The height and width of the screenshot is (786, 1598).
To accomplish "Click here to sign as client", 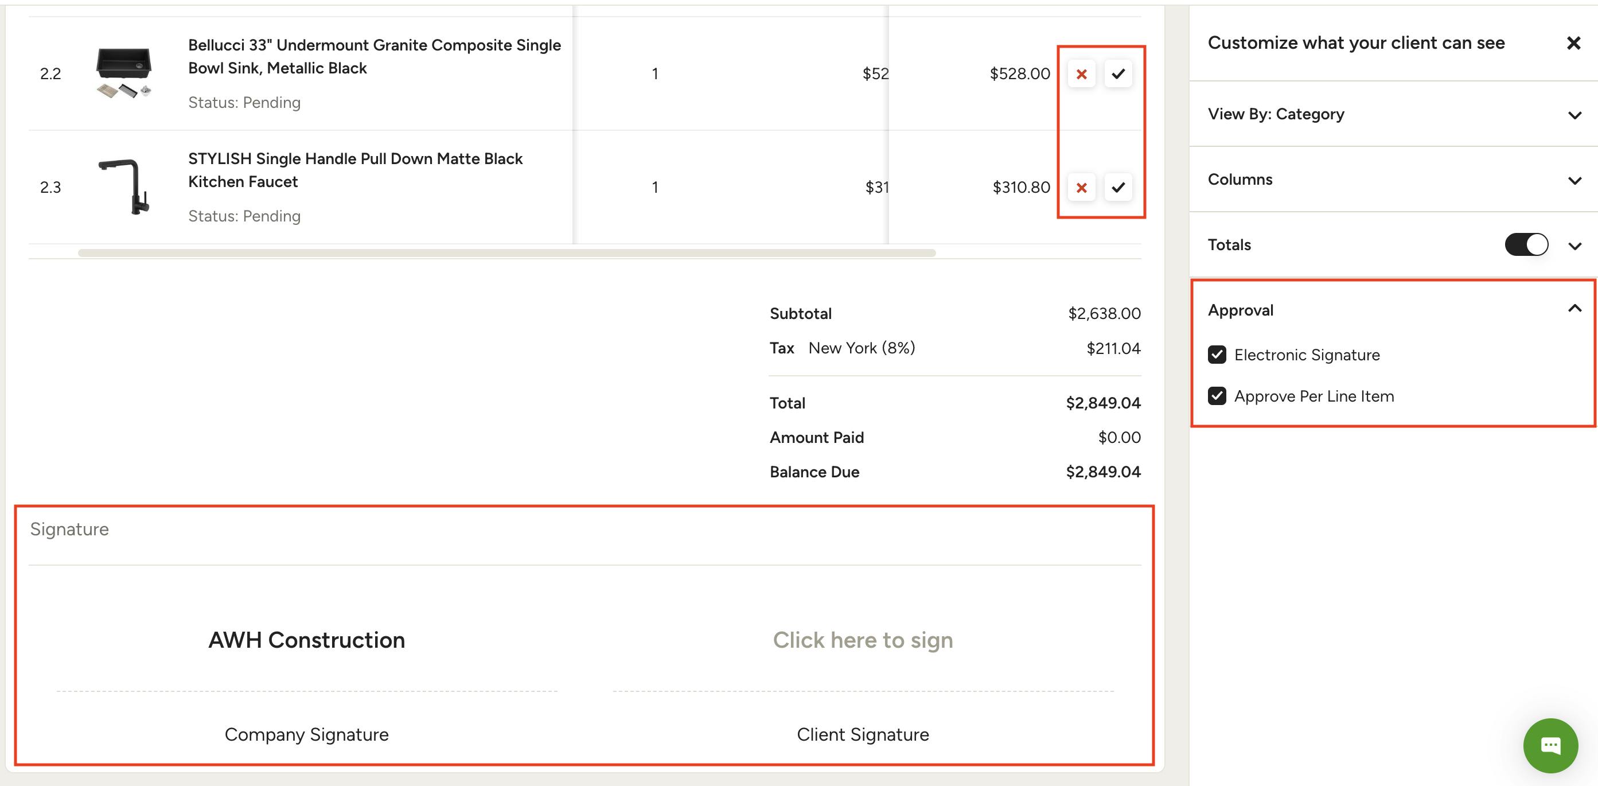I will tap(862, 640).
